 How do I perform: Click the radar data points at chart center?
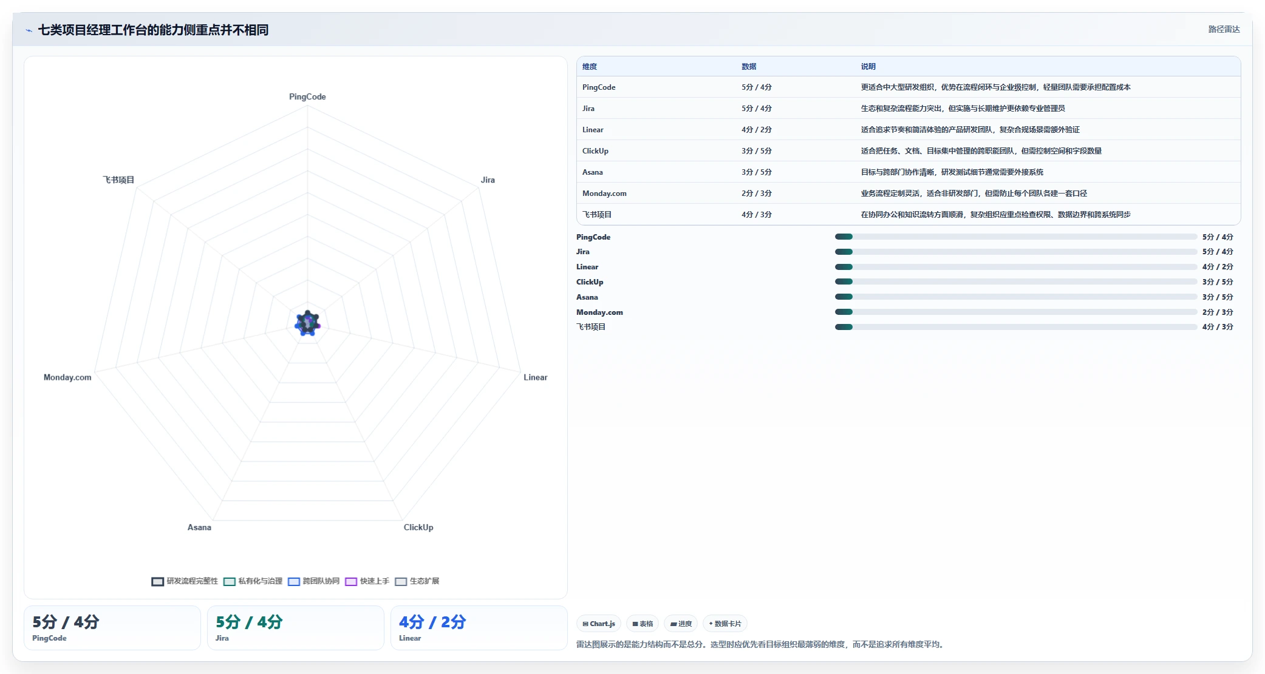click(x=307, y=323)
